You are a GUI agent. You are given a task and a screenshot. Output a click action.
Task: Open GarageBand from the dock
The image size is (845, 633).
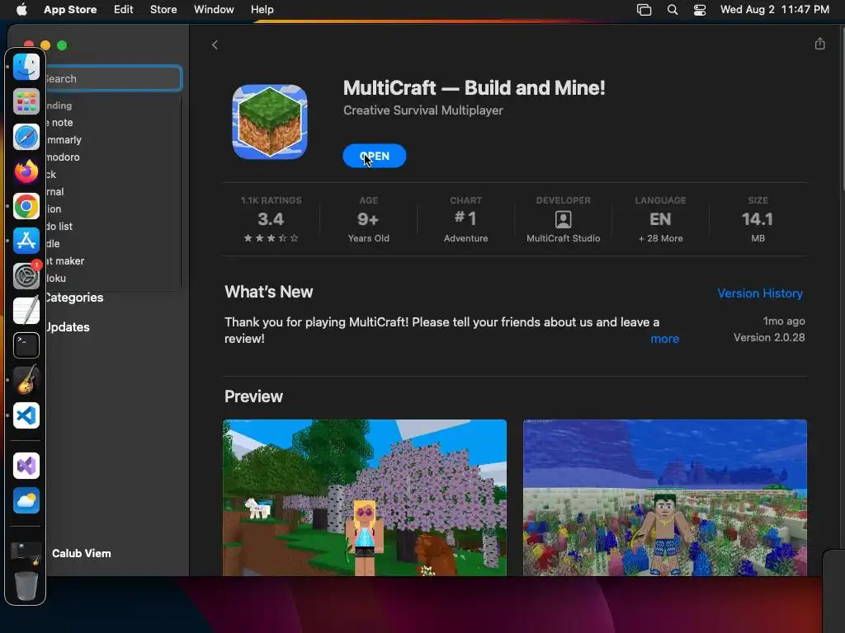tap(26, 380)
